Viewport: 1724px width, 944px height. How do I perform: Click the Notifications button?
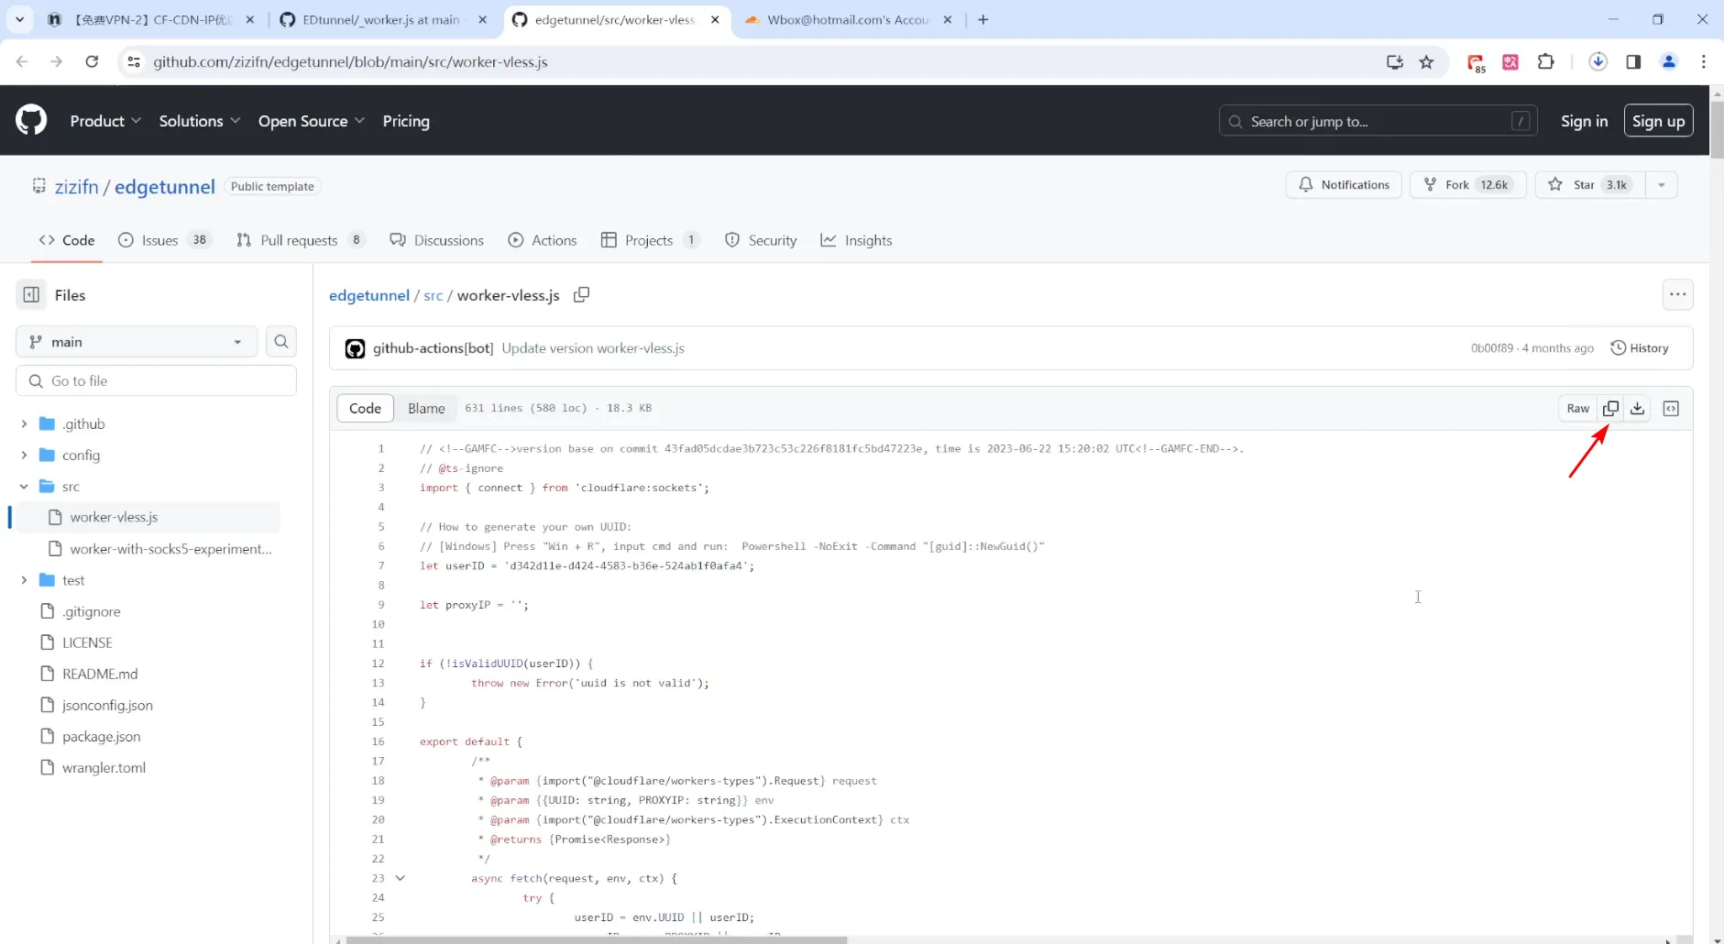1344,185
